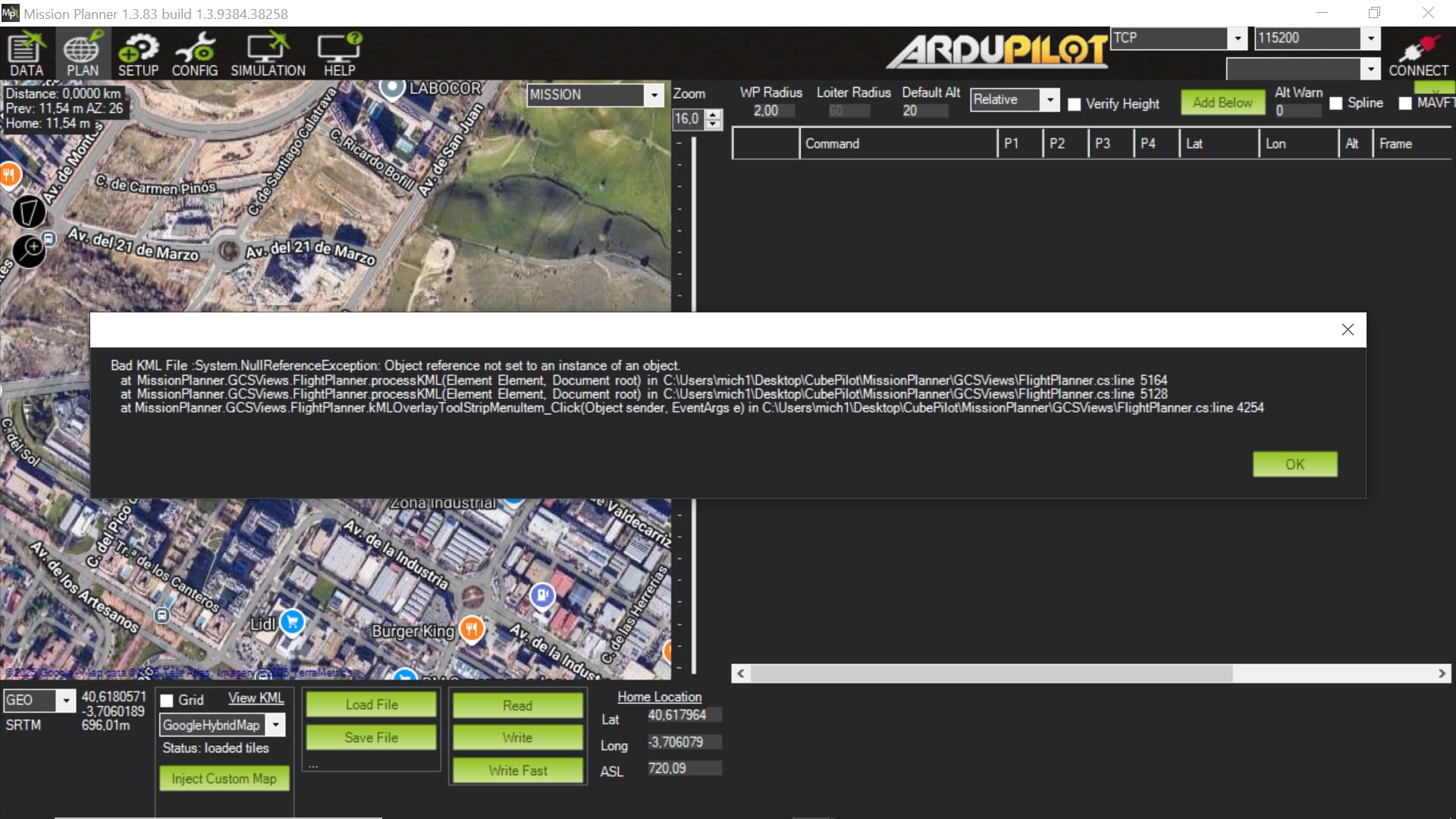Expand the Relative altitude mode dropdown

(1050, 100)
